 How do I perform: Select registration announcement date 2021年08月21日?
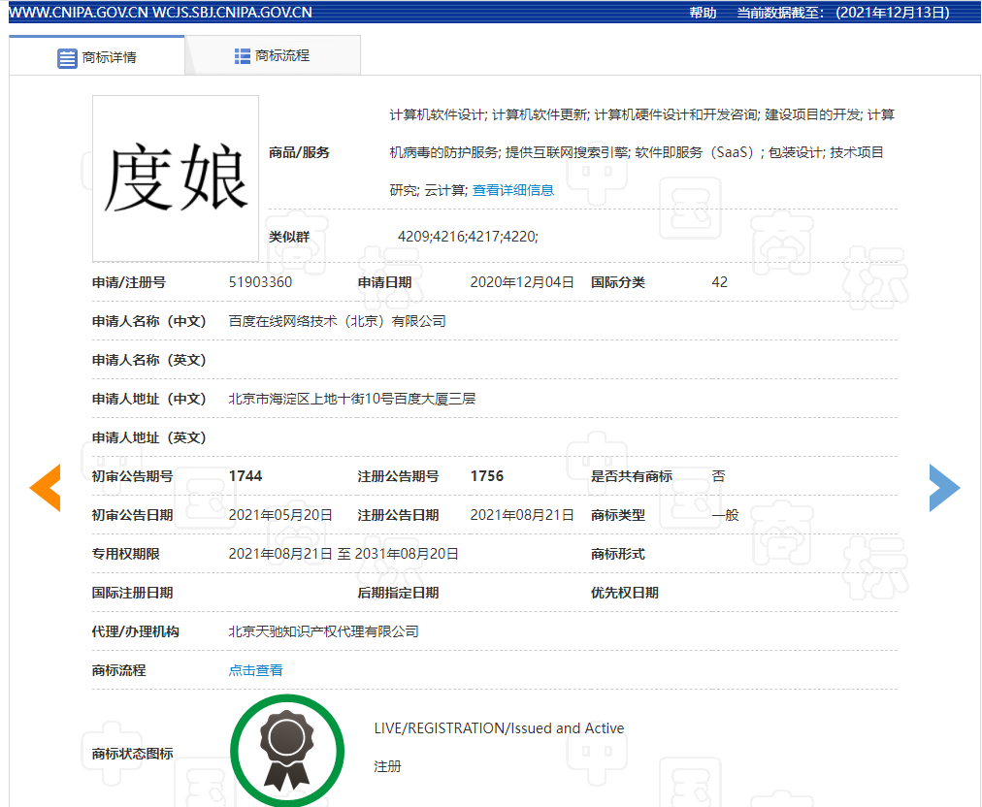522,515
